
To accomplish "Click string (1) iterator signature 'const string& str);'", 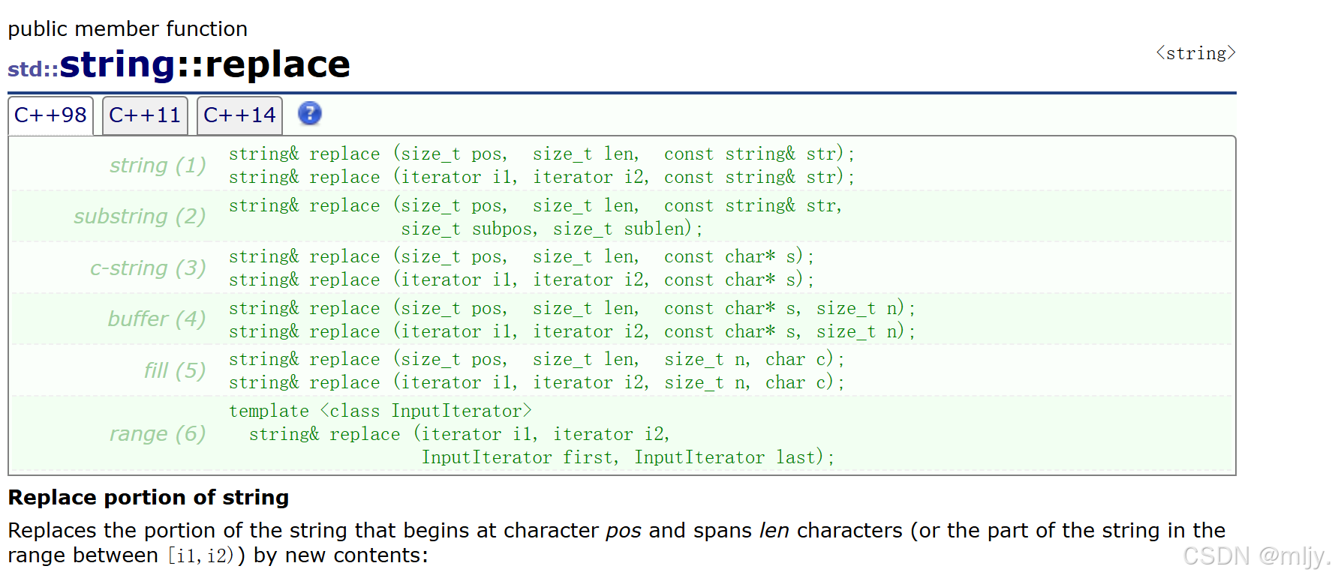I will click(x=542, y=177).
